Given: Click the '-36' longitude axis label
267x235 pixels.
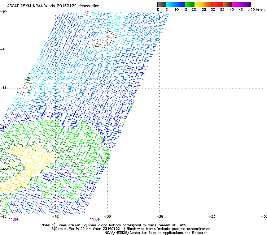Looking at the screenshot, I should coord(160,217).
